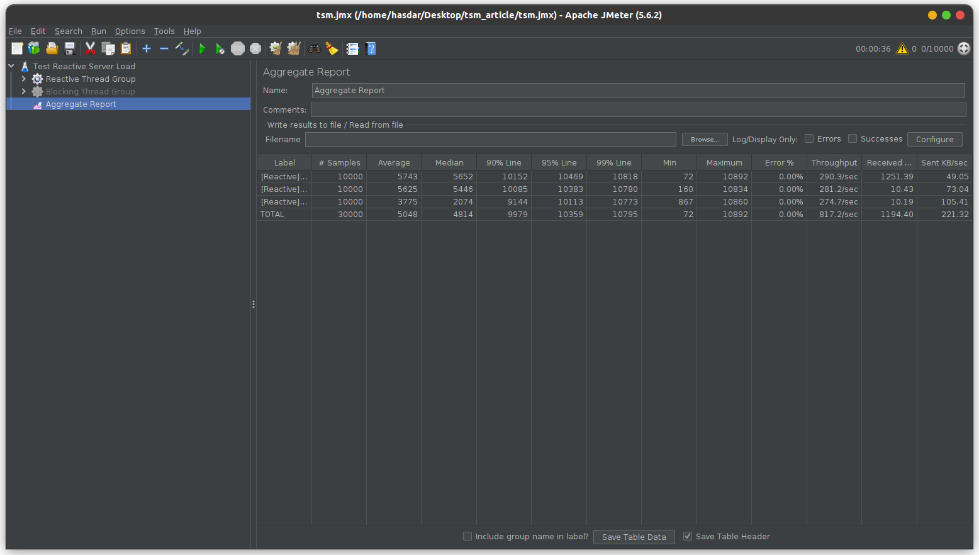Click the scissors Cut icon
This screenshot has height=555, width=979.
point(90,48)
